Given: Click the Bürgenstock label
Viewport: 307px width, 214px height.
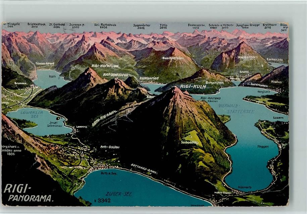Looking at the screenshot, I should [x=215, y=83].
